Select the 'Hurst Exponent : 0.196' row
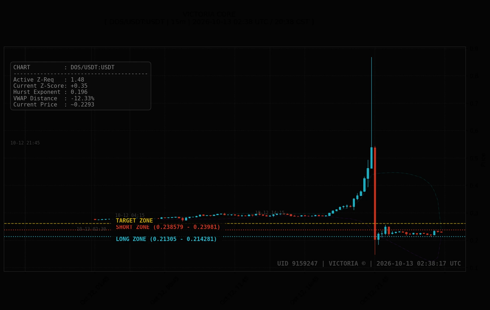This screenshot has width=490, height=310. coord(50,92)
